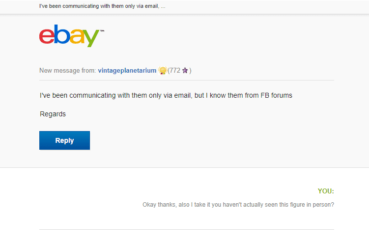Click the eBay logo

(72, 36)
